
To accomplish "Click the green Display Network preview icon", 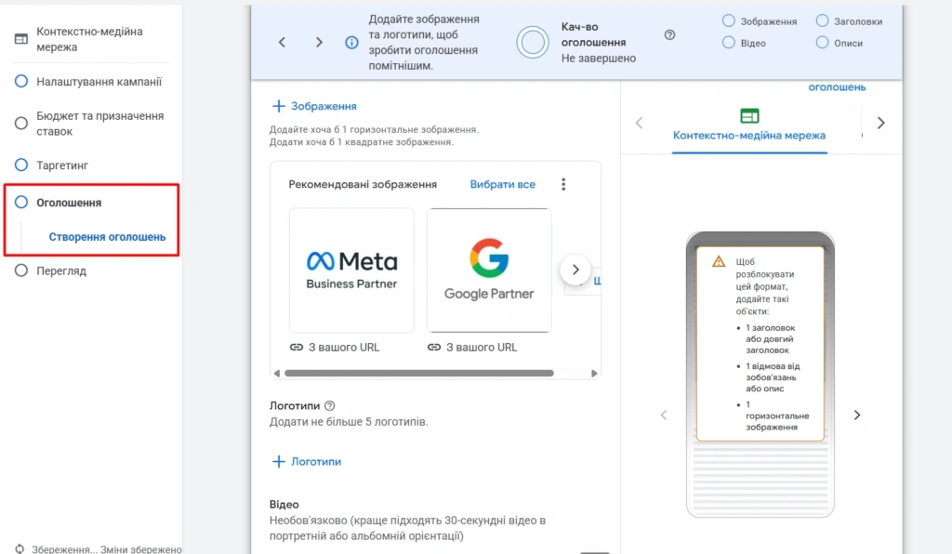I will (x=750, y=115).
